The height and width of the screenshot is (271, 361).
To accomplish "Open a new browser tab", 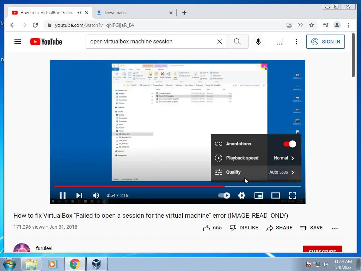I will point(184,13).
